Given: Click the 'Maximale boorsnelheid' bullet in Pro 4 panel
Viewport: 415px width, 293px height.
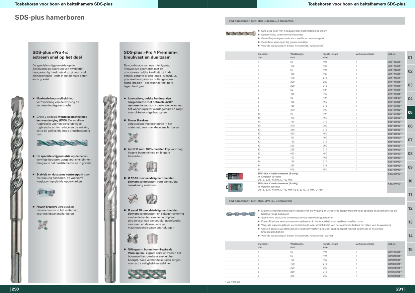Looking at the screenshot, I should (x=58, y=101).
